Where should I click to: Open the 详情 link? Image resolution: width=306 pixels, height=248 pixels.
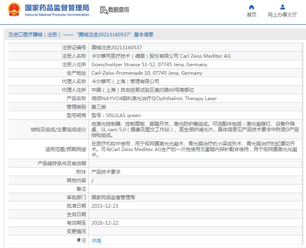tap(96, 241)
